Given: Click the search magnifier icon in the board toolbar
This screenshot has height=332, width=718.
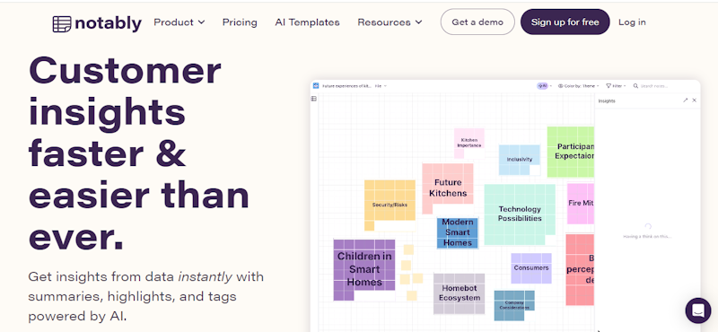Looking at the screenshot, I should point(635,85).
